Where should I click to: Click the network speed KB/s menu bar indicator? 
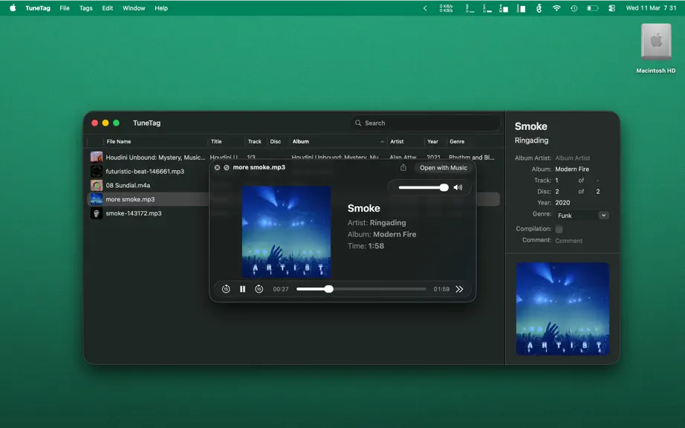(446, 8)
